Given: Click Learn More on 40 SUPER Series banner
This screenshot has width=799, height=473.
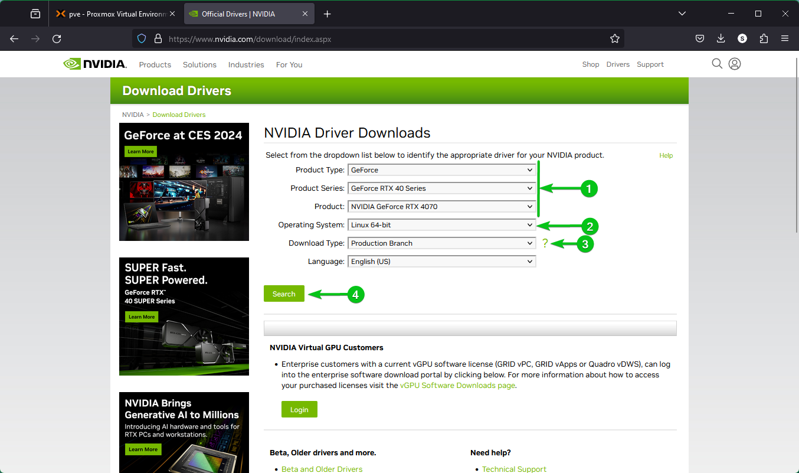Looking at the screenshot, I should pyautogui.click(x=140, y=317).
